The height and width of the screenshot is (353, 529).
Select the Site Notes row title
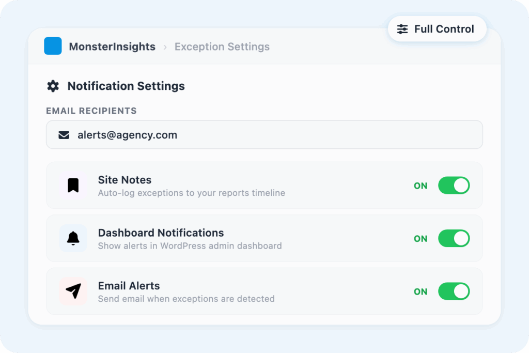125,180
